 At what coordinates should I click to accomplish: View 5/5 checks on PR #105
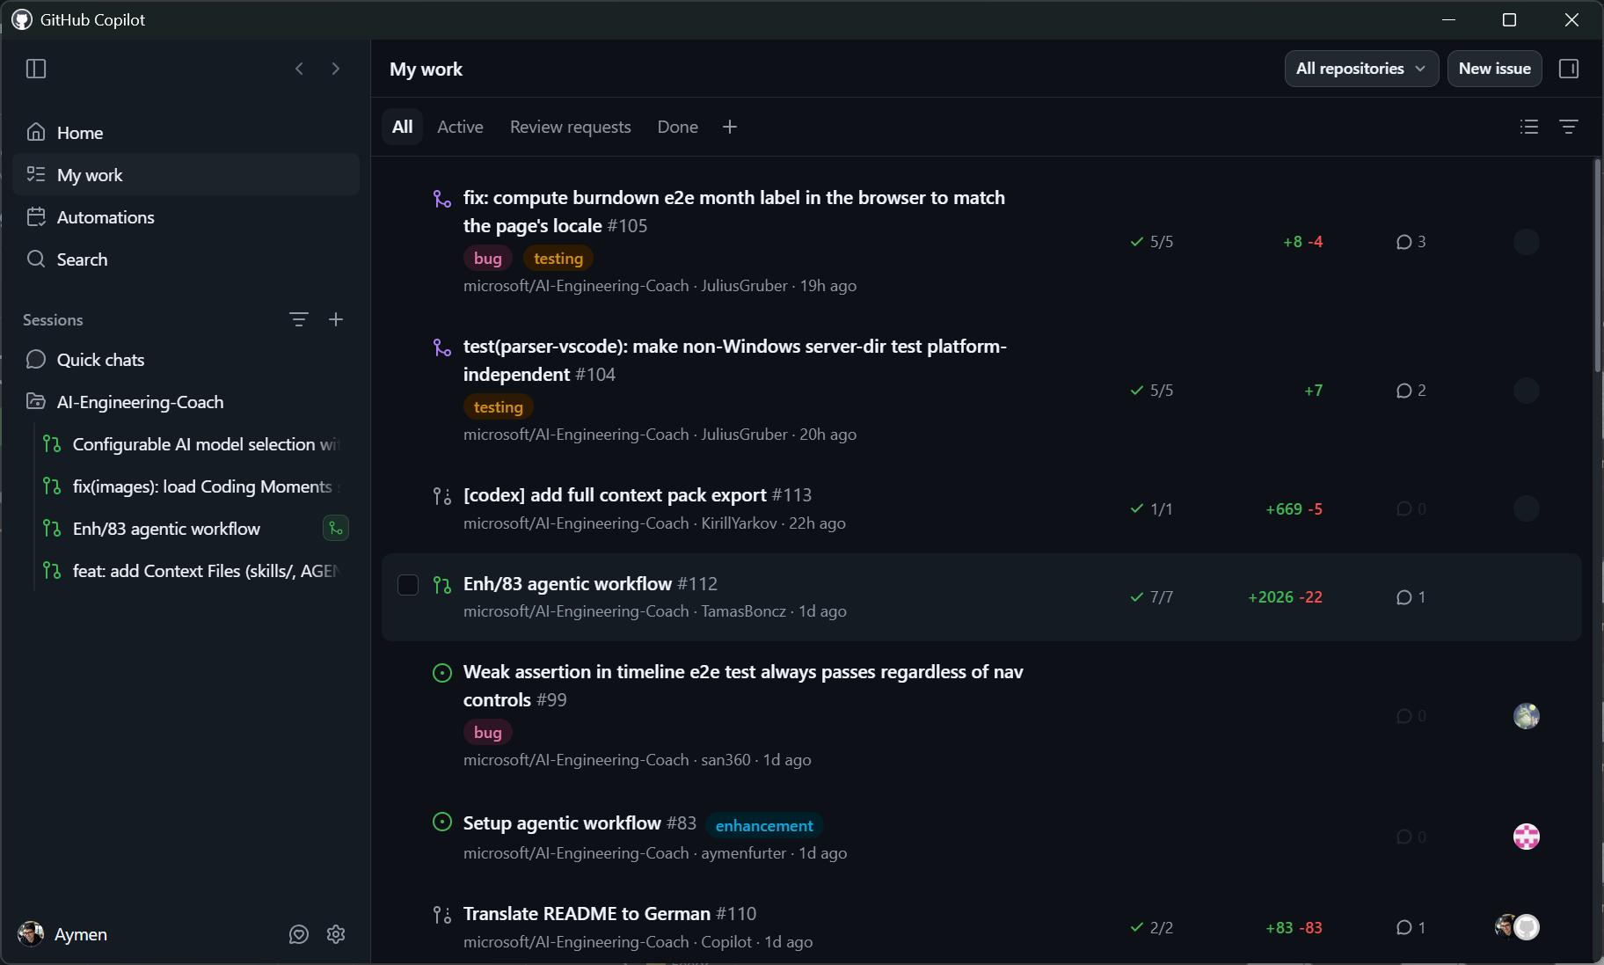tap(1152, 242)
